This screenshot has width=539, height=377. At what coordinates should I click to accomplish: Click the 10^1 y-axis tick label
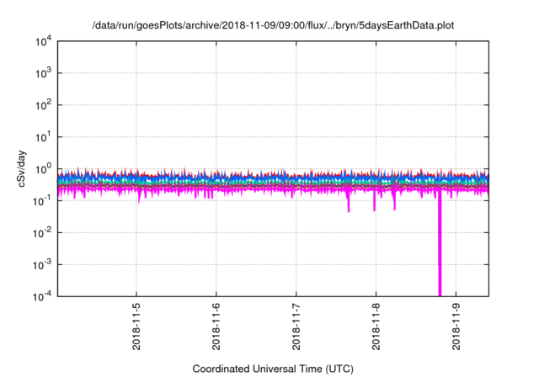coord(43,137)
